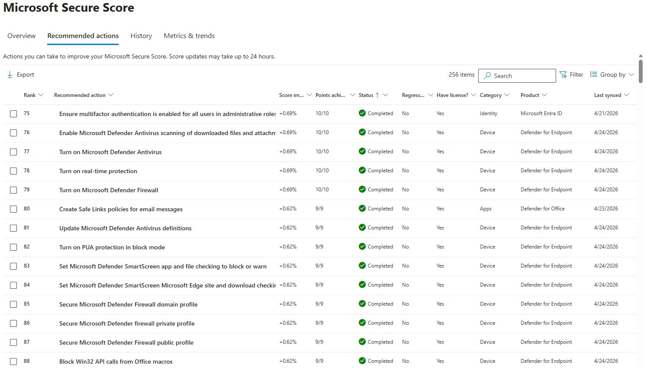Click the green Completed check icon for rank 80
Screen dimensions: 647x368
[x=362, y=209]
